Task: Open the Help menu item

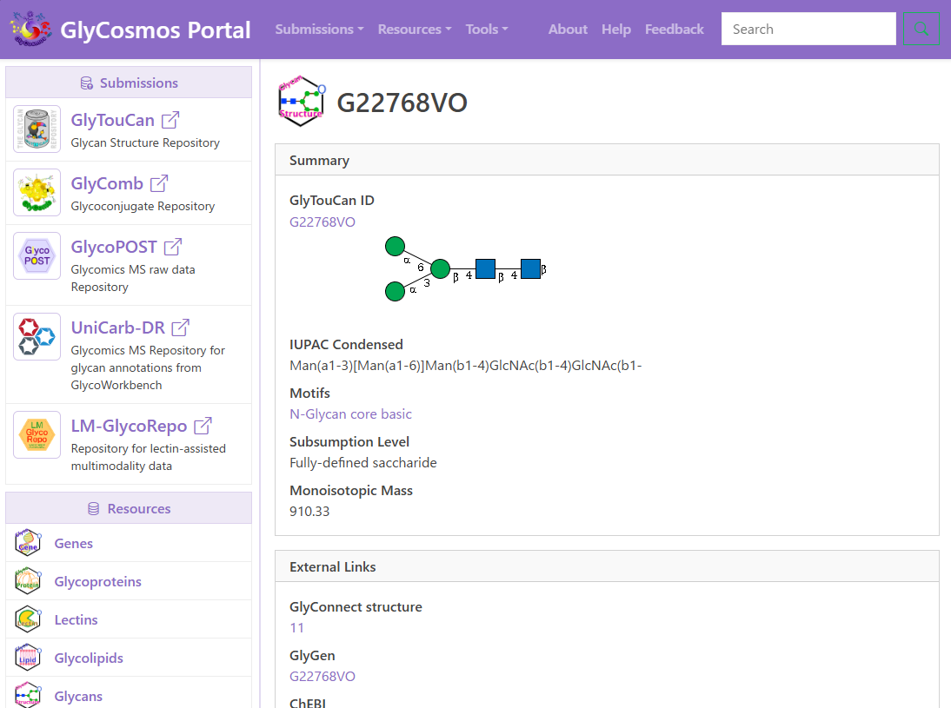Action: click(x=615, y=30)
